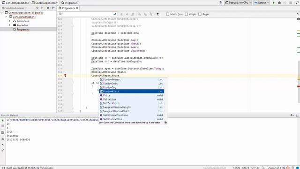300x169 pixels.
Task: Choose LargestWindowHeight from the completion list
Action: (x=131, y=108)
